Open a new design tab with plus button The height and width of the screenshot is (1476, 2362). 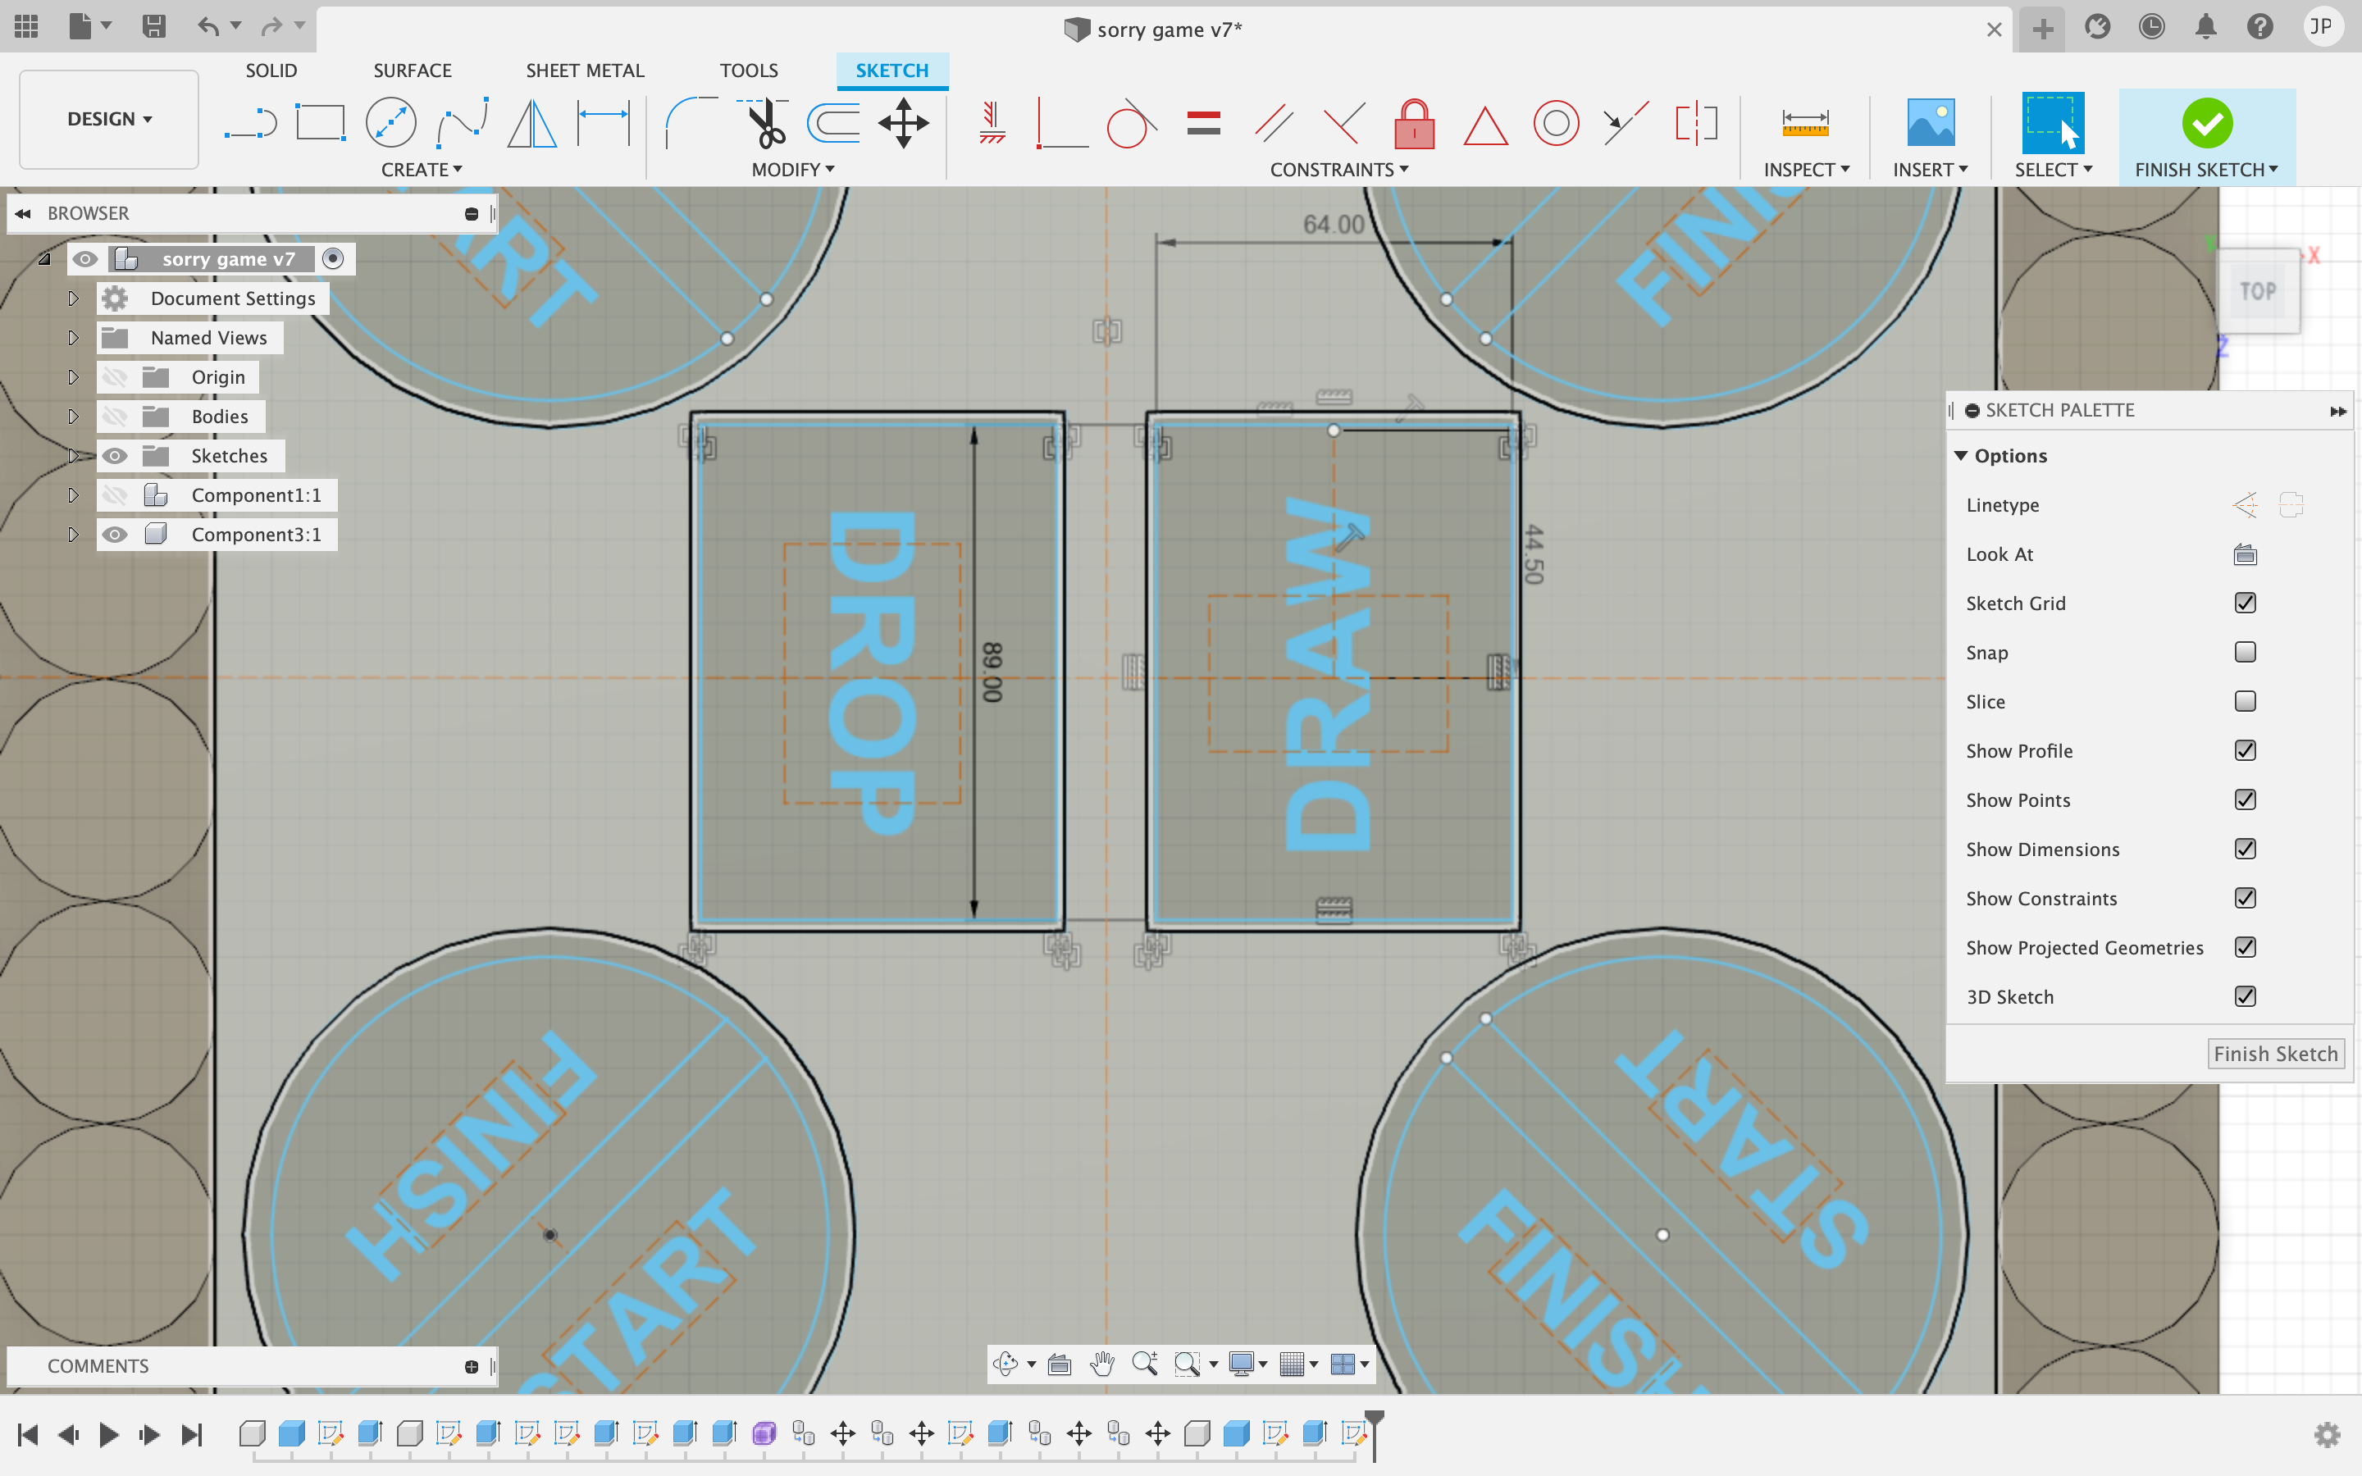[2043, 29]
